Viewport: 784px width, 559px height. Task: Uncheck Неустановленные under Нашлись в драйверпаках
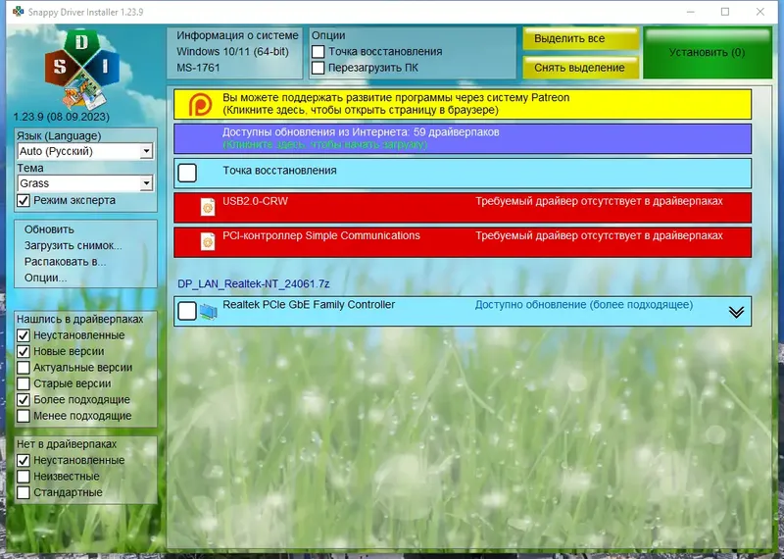pyautogui.click(x=24, y=335)
